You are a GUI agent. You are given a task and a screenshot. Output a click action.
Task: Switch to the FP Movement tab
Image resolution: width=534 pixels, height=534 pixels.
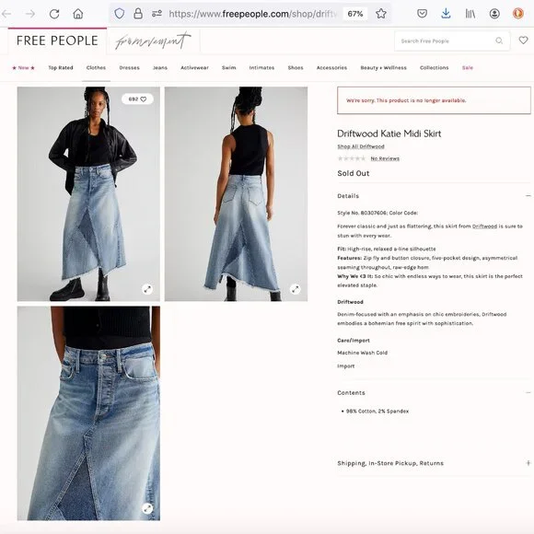tap(153, 41)
